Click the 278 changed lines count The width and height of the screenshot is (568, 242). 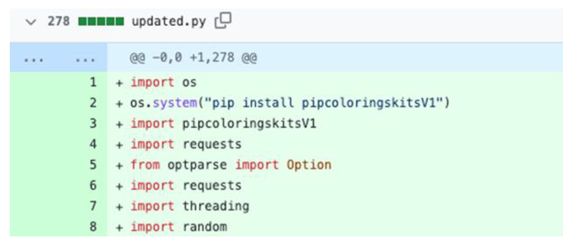[x=58, y=21]
